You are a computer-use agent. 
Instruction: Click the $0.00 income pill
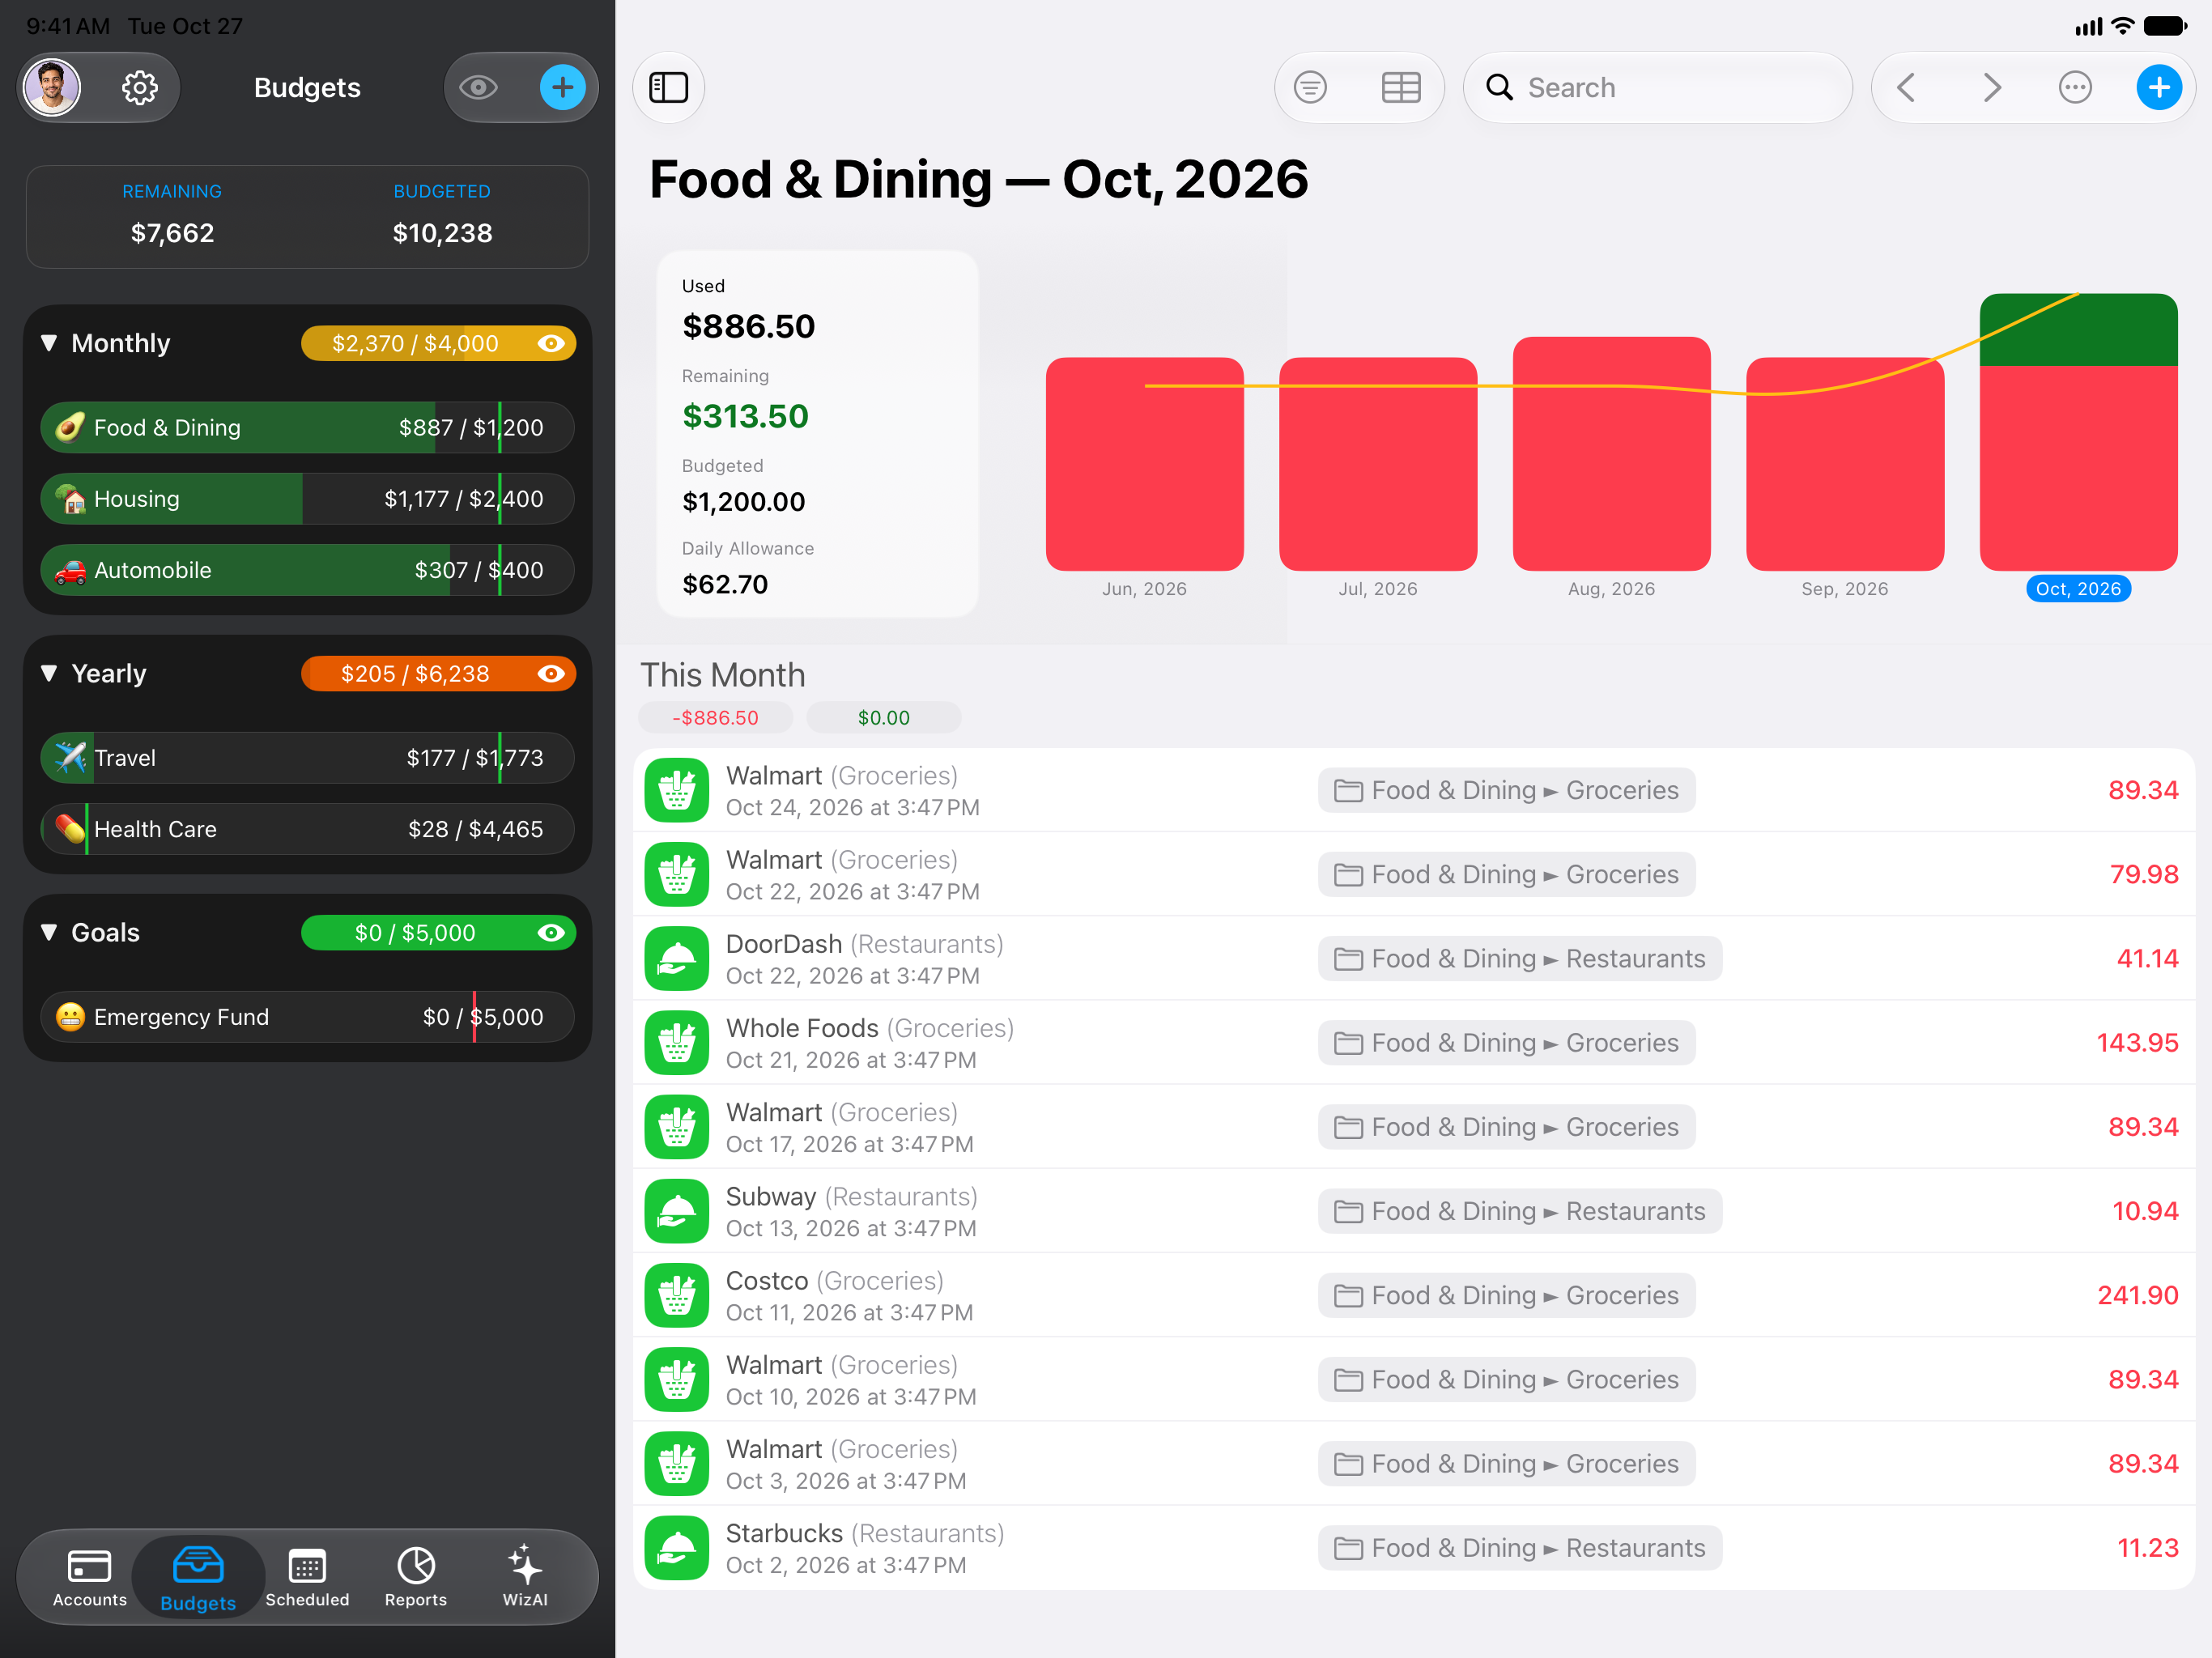(883, 718)
